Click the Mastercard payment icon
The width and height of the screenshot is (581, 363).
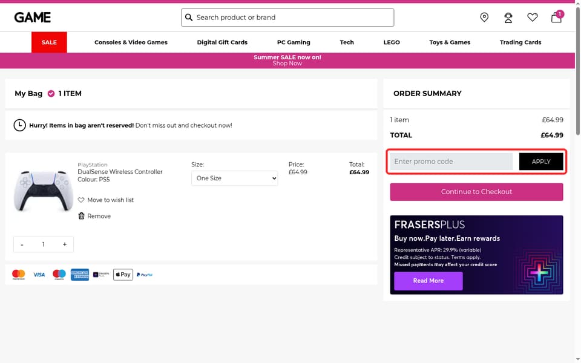[19, 275]
